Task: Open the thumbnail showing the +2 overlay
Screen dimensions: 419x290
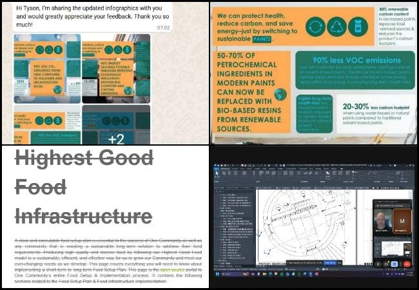Action: pos(116,124)
